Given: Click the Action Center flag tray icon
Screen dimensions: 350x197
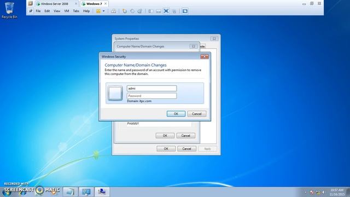Looking at the screenshot, I should 312,192.
